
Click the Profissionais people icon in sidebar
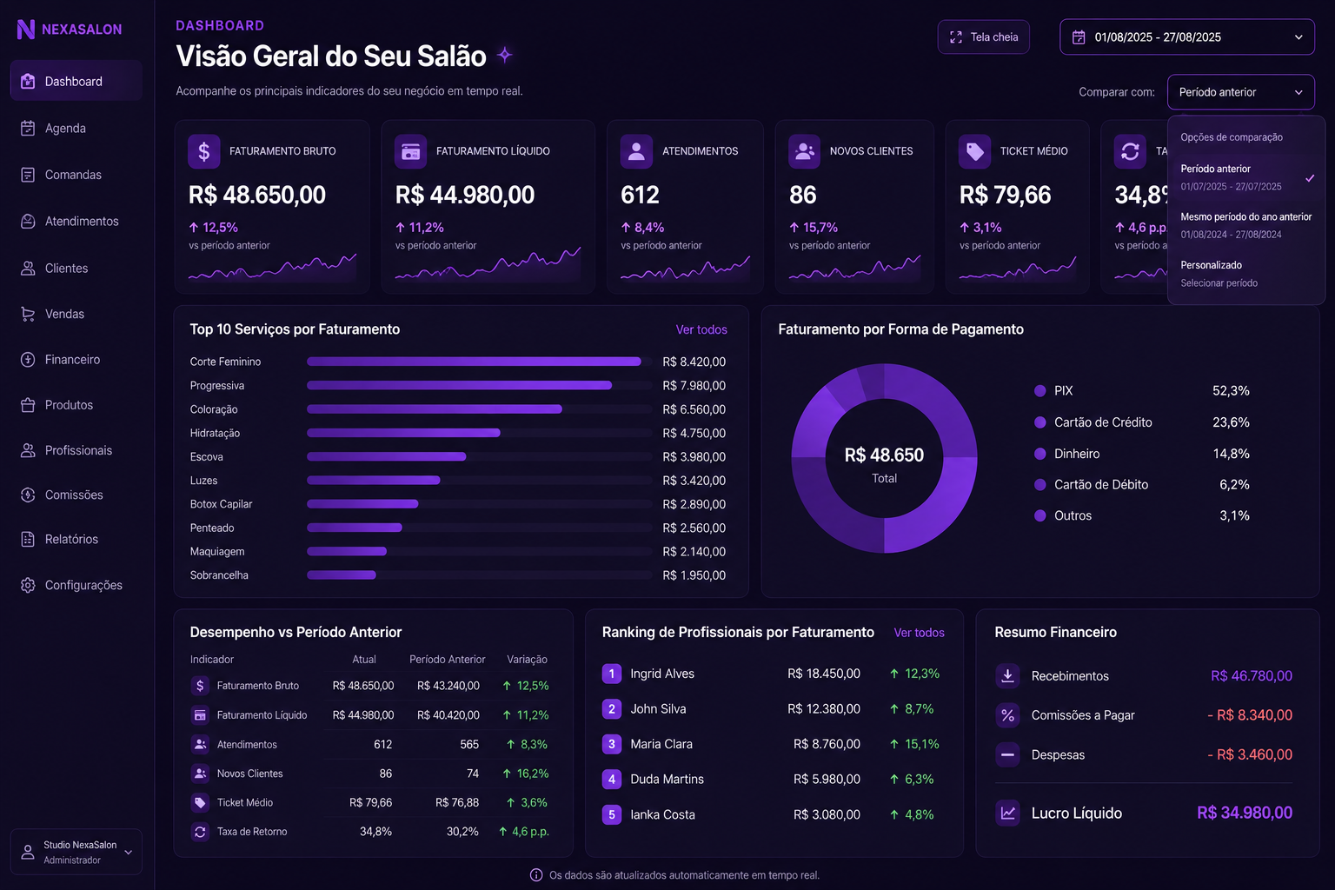[28, 450]
